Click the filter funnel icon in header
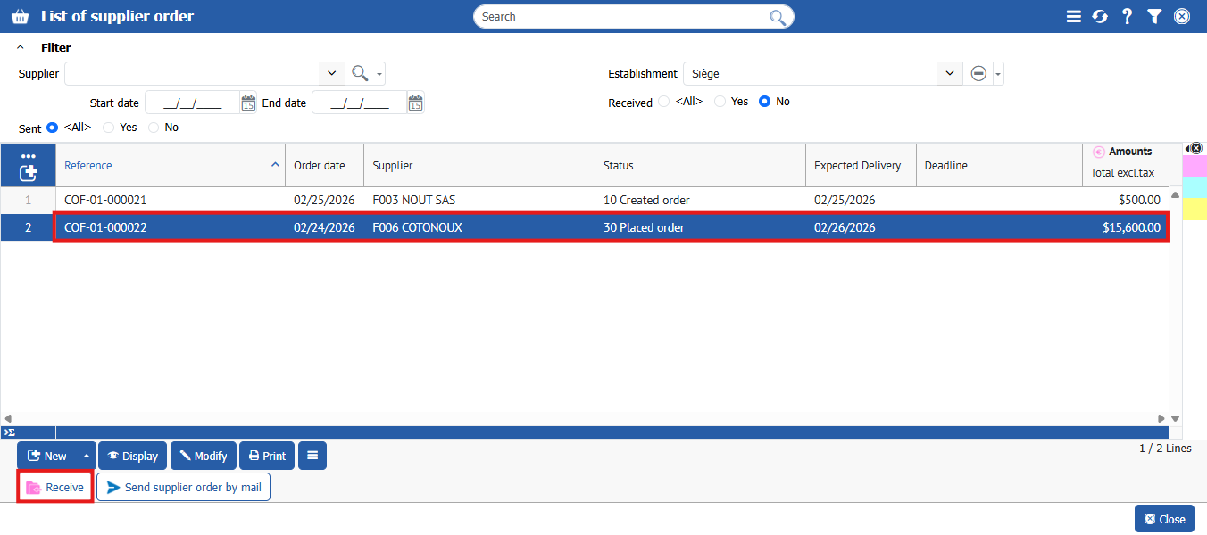 (1154, 16)
